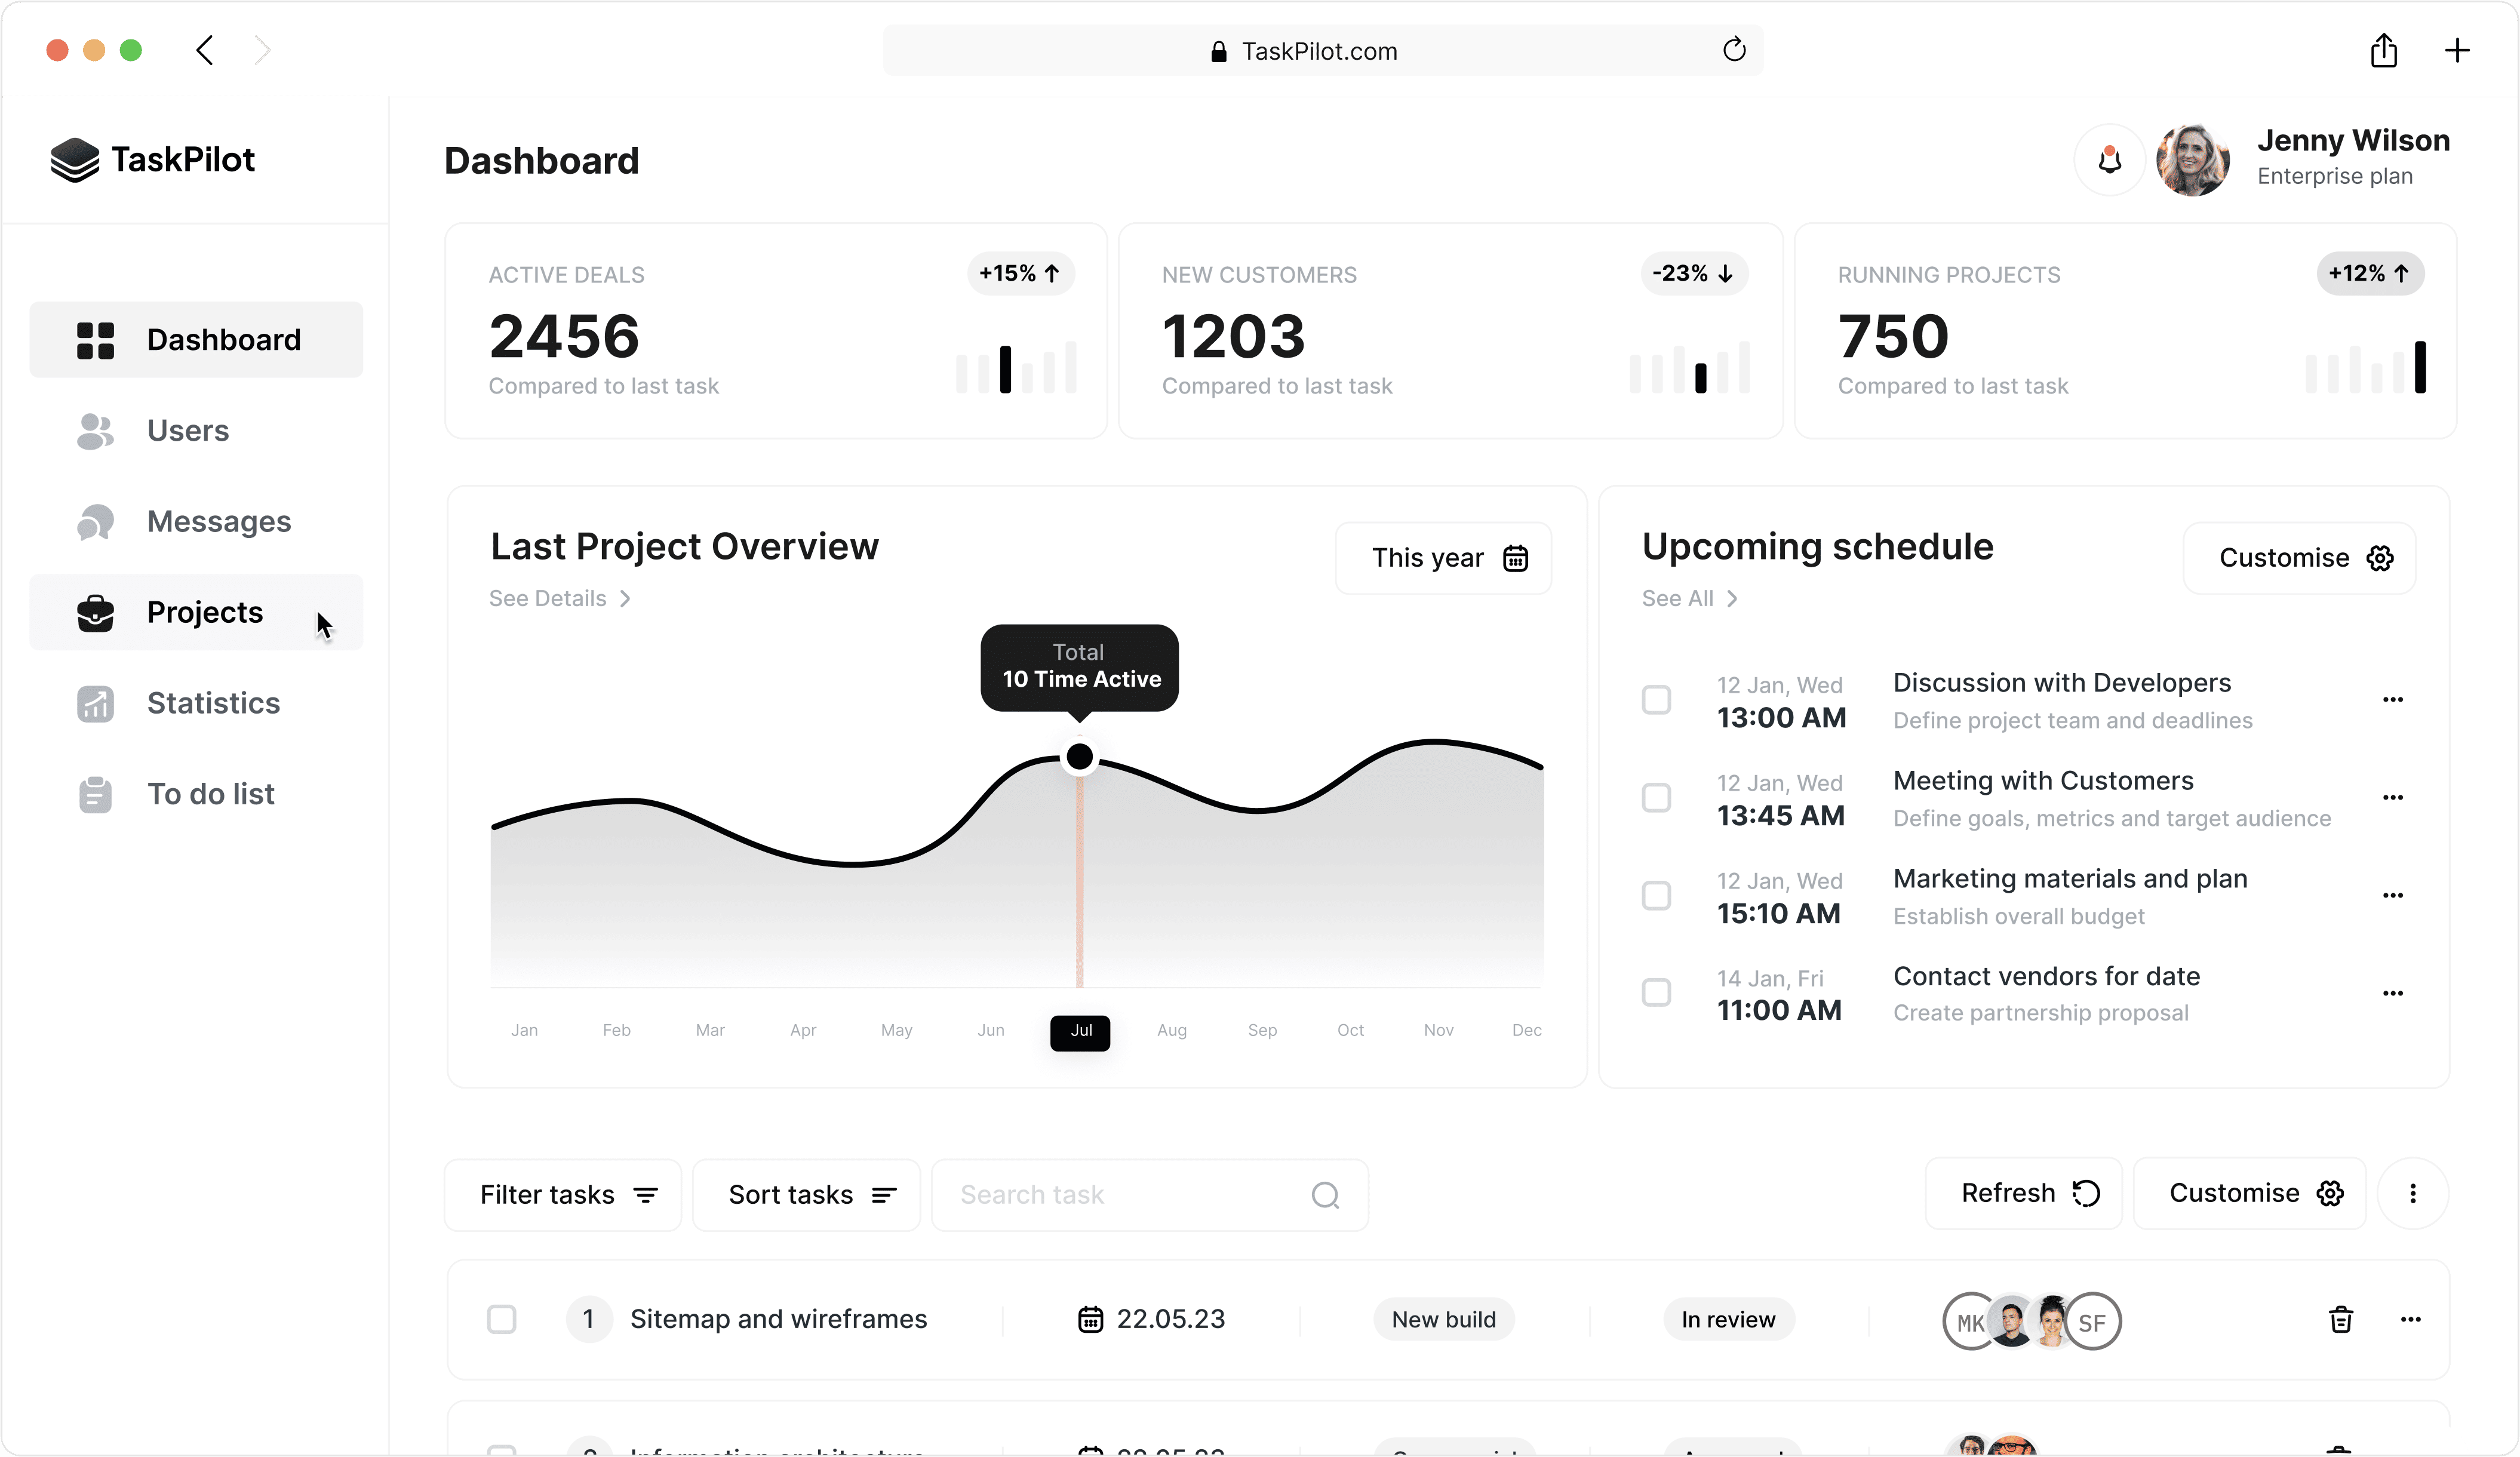Click into the Search task field

point(1150,1195)
